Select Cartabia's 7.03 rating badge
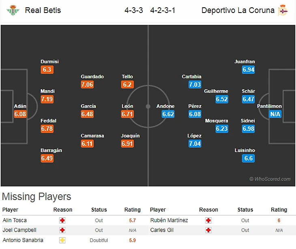Viewport: 296px width, 249px height. (x=195, y=84)
